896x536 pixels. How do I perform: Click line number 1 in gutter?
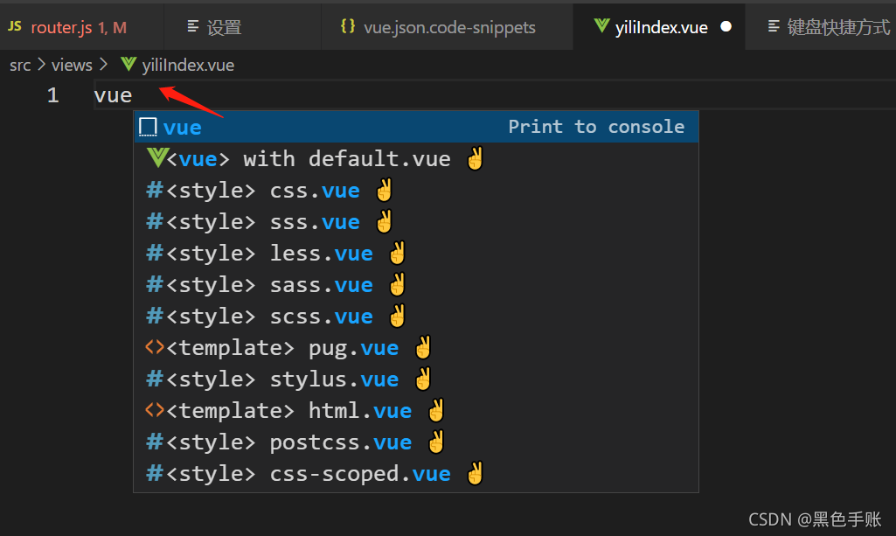pyautogui.click(x=53, y=95)
